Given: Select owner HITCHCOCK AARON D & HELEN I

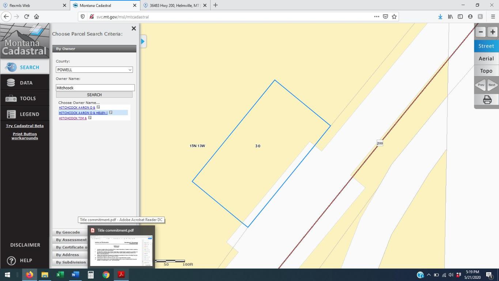Looking at the screenshot, I should tap(83, 113).
